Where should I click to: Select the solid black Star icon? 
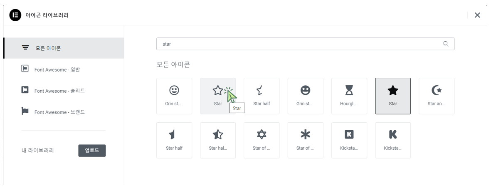point(392,96)
